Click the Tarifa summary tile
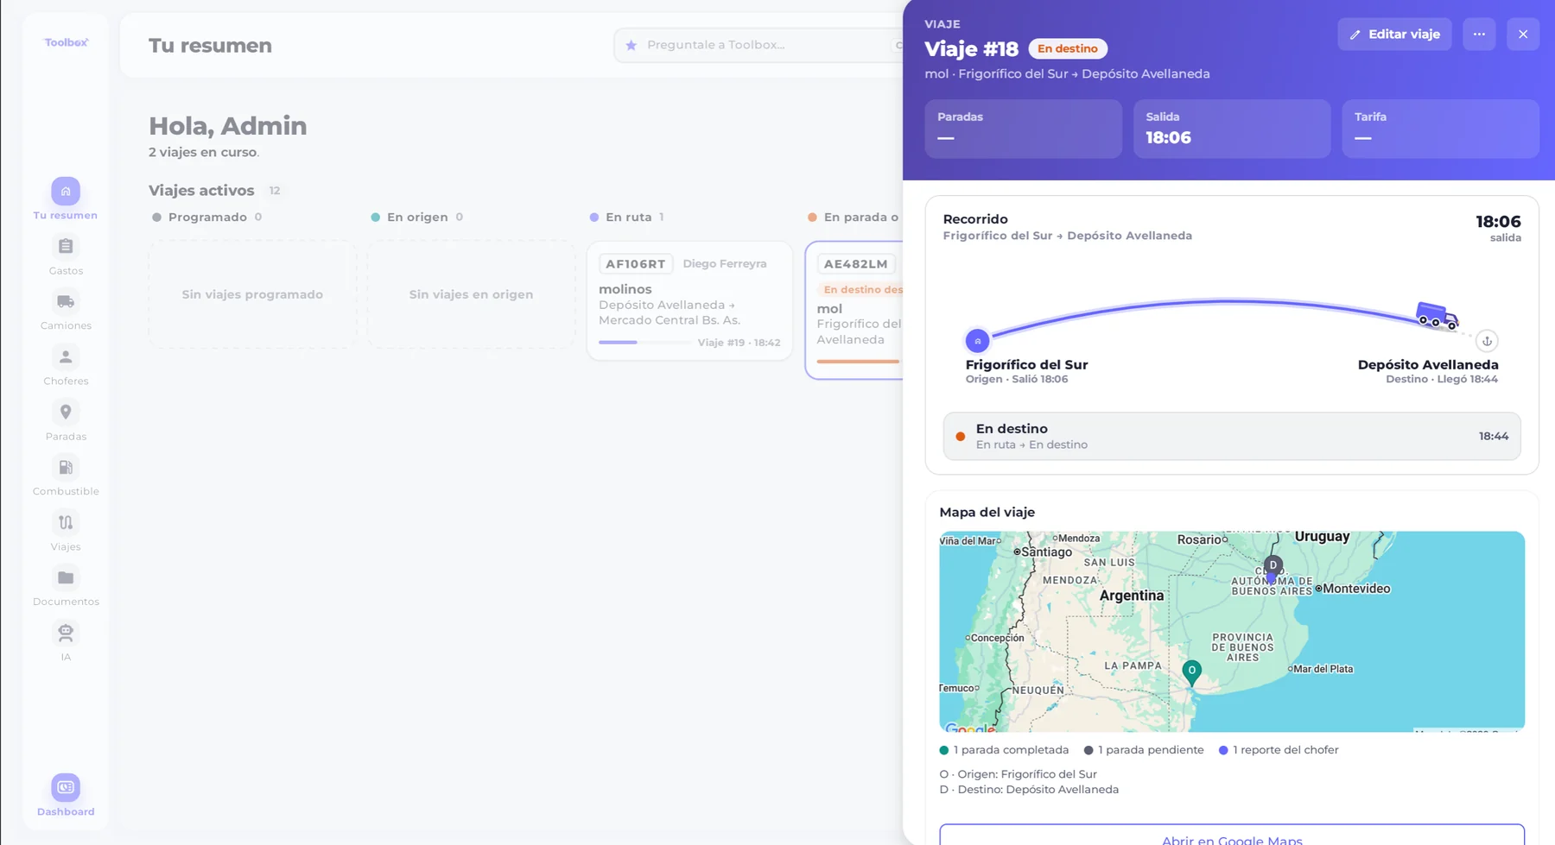This screenshot has width=1555, height=845. coord(1440,129)
